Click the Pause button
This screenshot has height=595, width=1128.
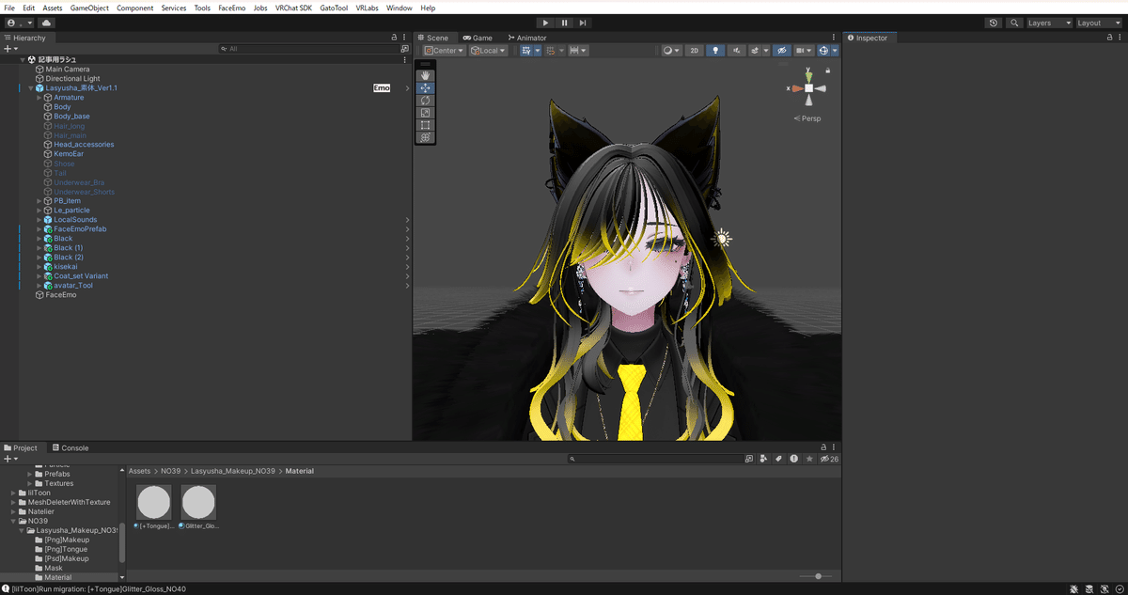click(564, 23)
